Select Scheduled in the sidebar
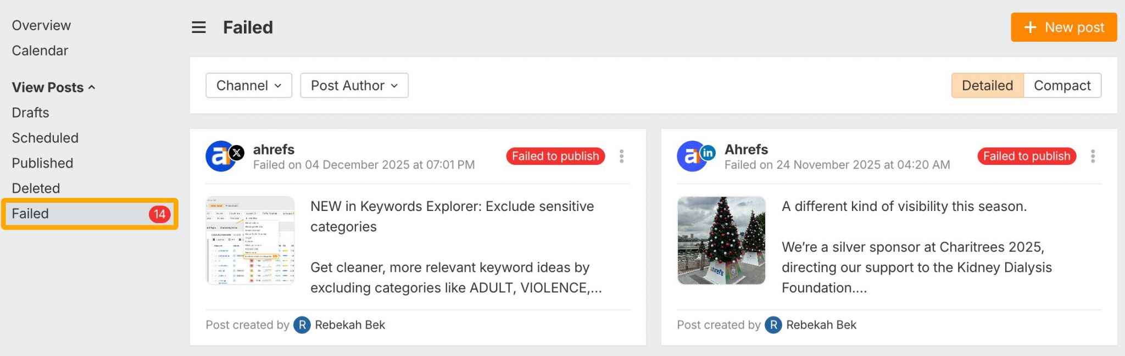 pyautogui.click(x=45, y=138)
